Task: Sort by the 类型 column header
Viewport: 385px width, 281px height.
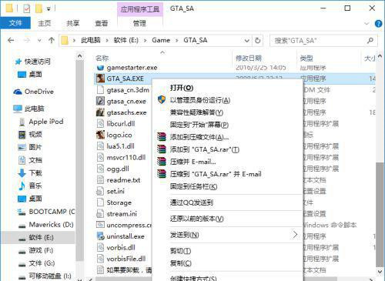Action: (x=306, y=59)
